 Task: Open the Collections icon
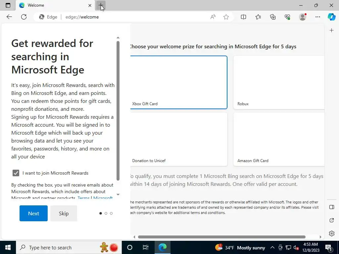(x=273, y=17)
